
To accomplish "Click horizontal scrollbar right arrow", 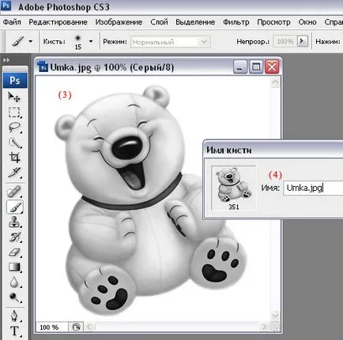I will coord(264,327).
